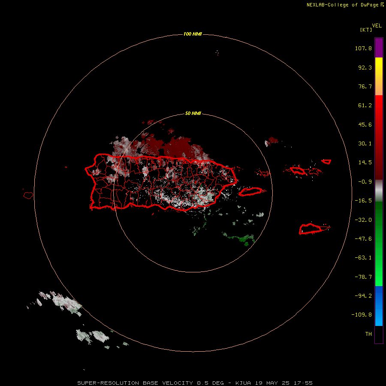
Task: Click the VEL legend title
Action: pyautogui.click(x=377, y=26)
